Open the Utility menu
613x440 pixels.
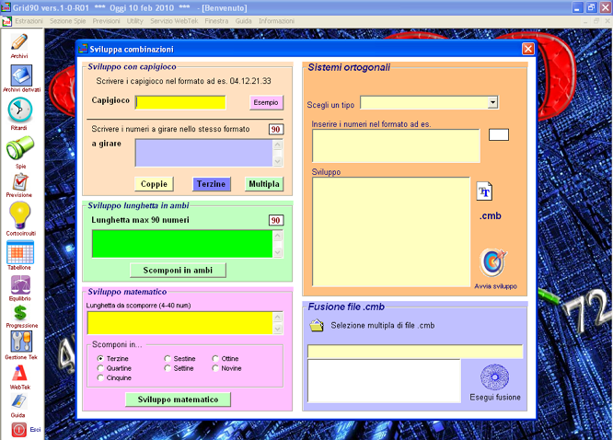coord(135,20)
